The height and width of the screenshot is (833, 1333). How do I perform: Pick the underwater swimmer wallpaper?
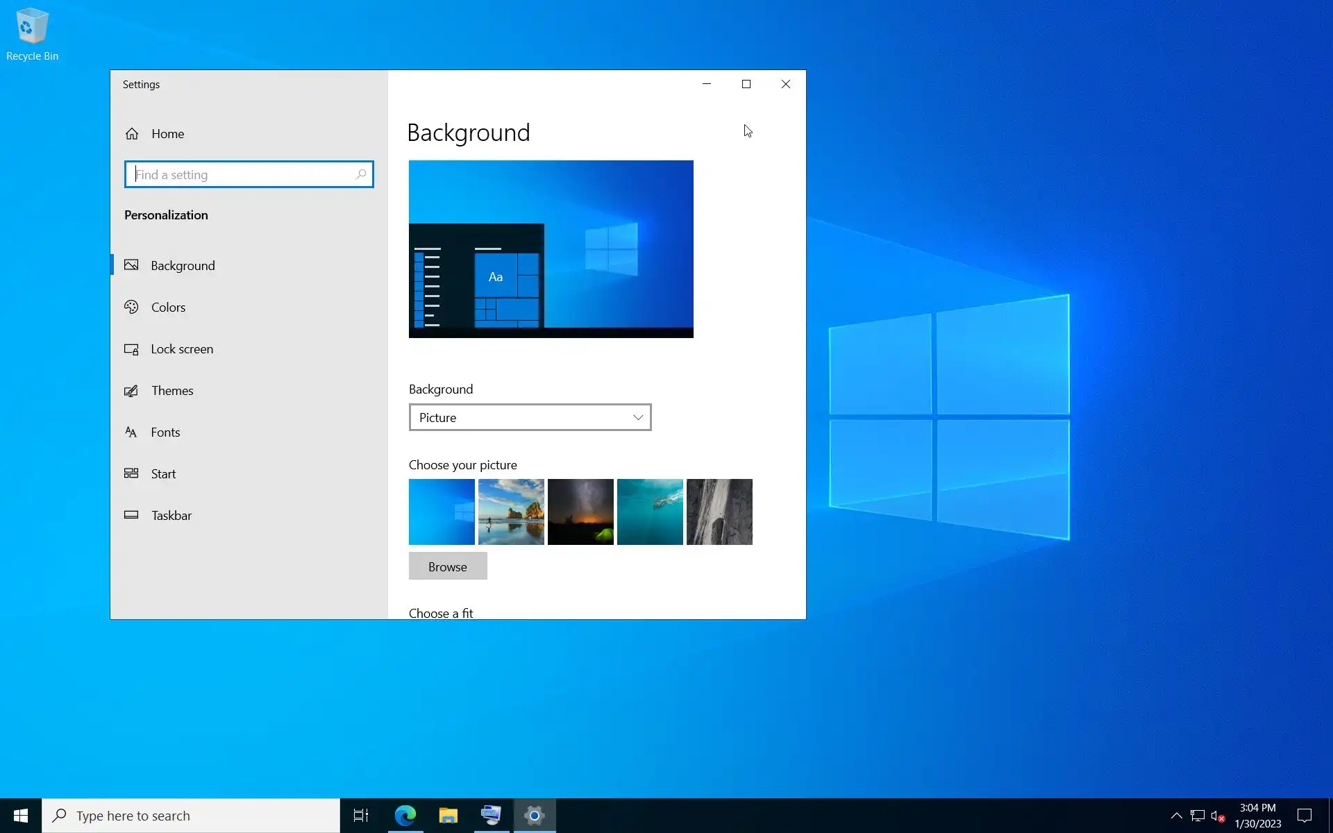click(x=650, y=512)
